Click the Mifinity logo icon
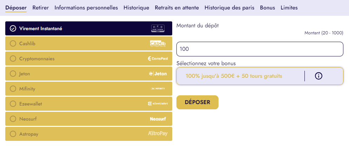This screenshot has width=349, height=164. (x=157, y=89)
